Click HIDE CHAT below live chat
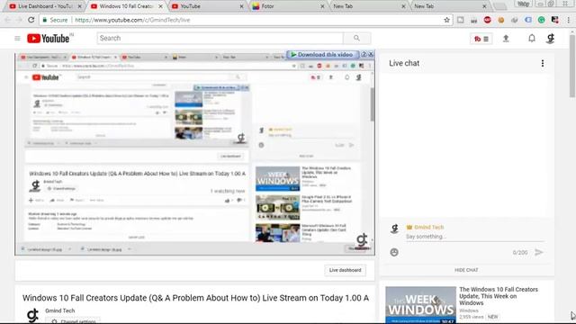 [x=466, y=270]
